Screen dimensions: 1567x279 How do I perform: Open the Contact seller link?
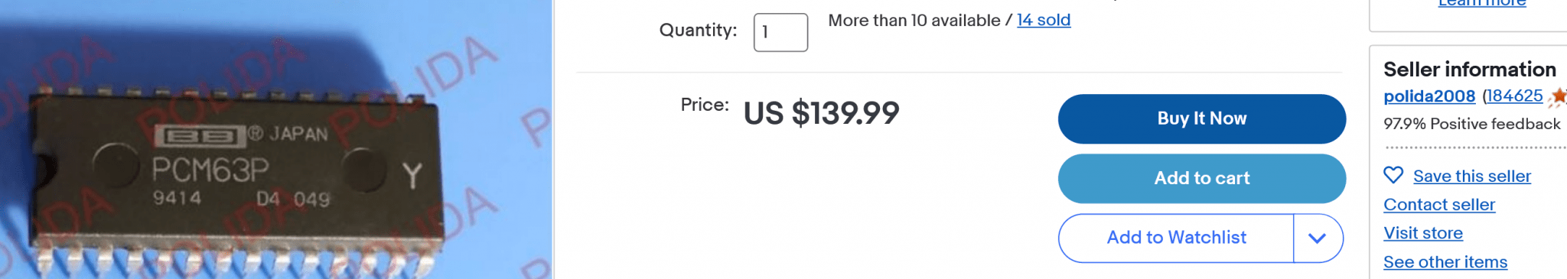click(x=1439, y=205)
